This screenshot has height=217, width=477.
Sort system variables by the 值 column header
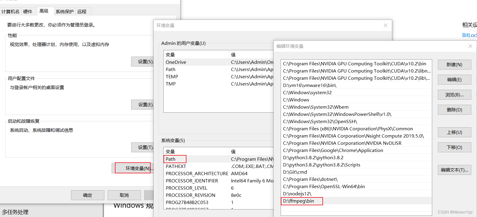[251, 151]
